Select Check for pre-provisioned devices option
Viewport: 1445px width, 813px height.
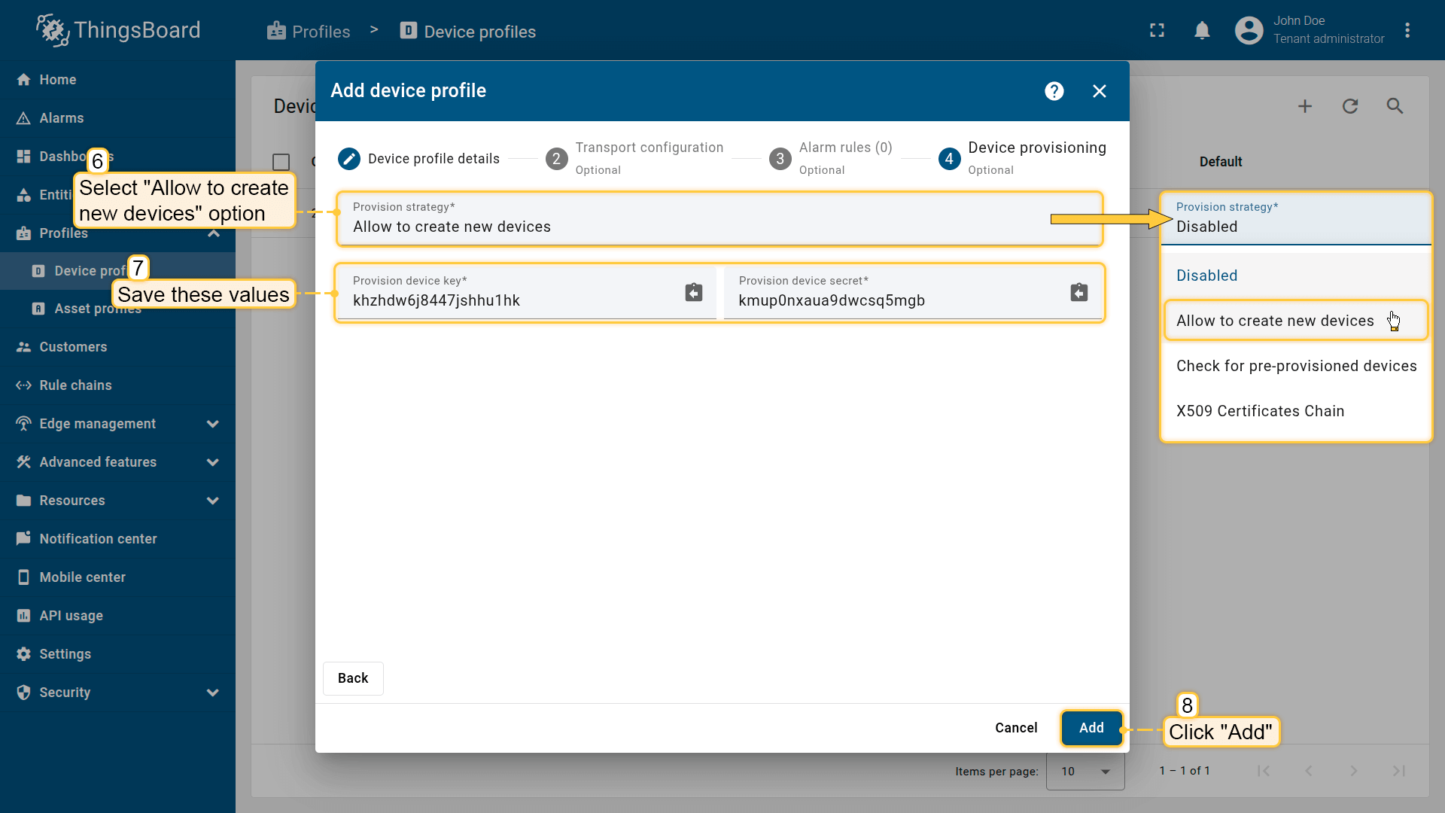(1295, 366)
